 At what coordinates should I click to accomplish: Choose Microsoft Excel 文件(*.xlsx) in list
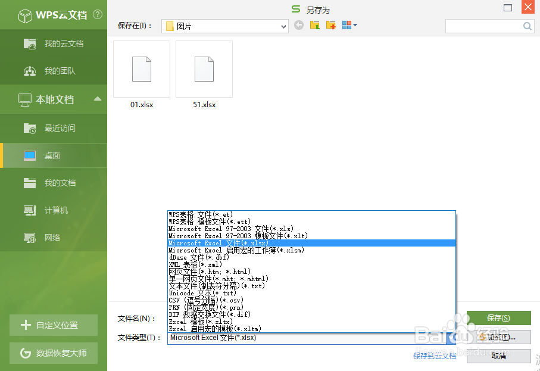[311, 243]
